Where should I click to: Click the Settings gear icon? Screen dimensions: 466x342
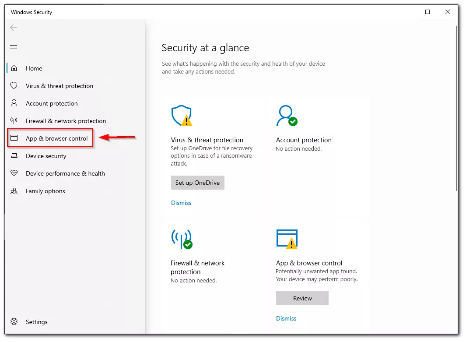(x=14, y=321)
